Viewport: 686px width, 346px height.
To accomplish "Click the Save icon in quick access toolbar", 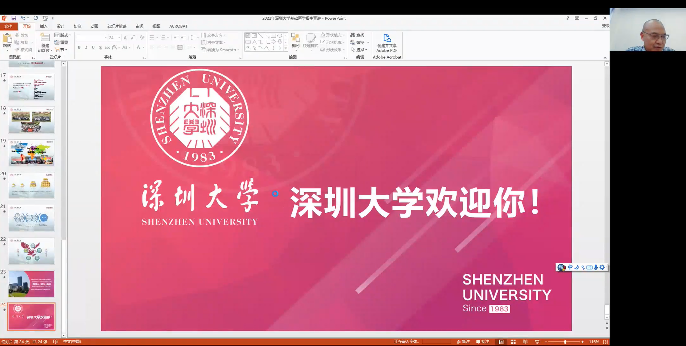I will click(x=14, y=18).
